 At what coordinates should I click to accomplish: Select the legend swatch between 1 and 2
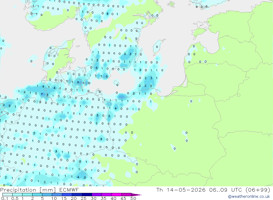pyautogui.click(x=27, y=195)
